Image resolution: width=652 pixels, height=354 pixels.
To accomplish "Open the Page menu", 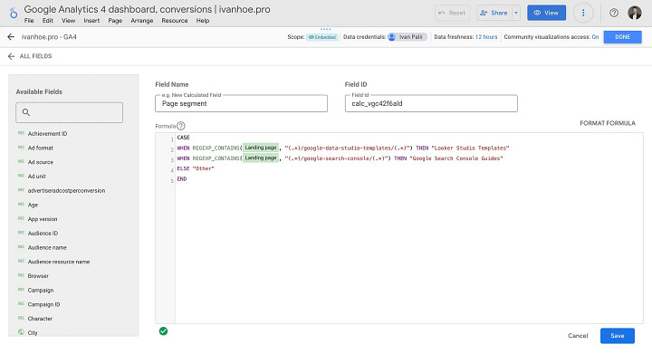I will pyautogui.click(x=115, y=20).
